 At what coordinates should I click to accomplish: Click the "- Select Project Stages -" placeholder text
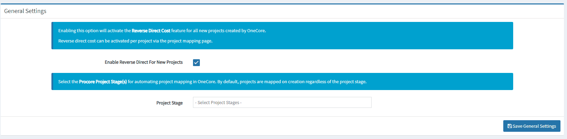tap(218, 103)
